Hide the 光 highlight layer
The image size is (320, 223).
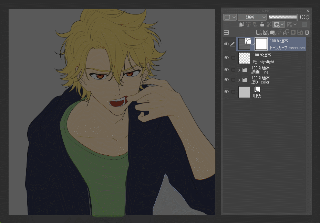pos(226,58)
